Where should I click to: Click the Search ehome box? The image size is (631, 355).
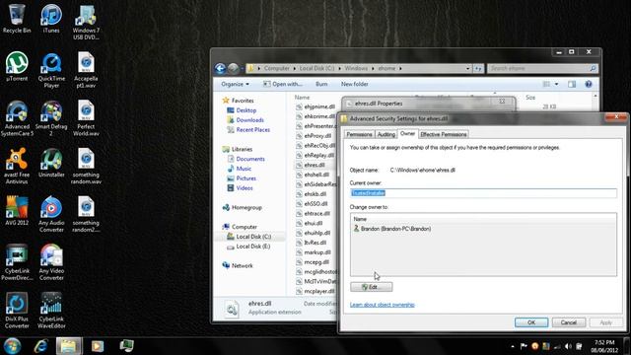tap(542, 68)
